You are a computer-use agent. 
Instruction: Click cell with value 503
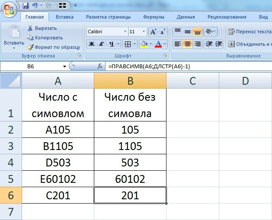click(130, 163)
